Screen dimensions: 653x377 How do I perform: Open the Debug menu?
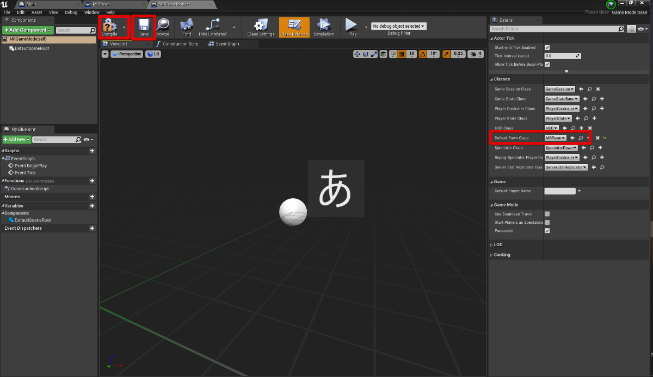(71, 12)
